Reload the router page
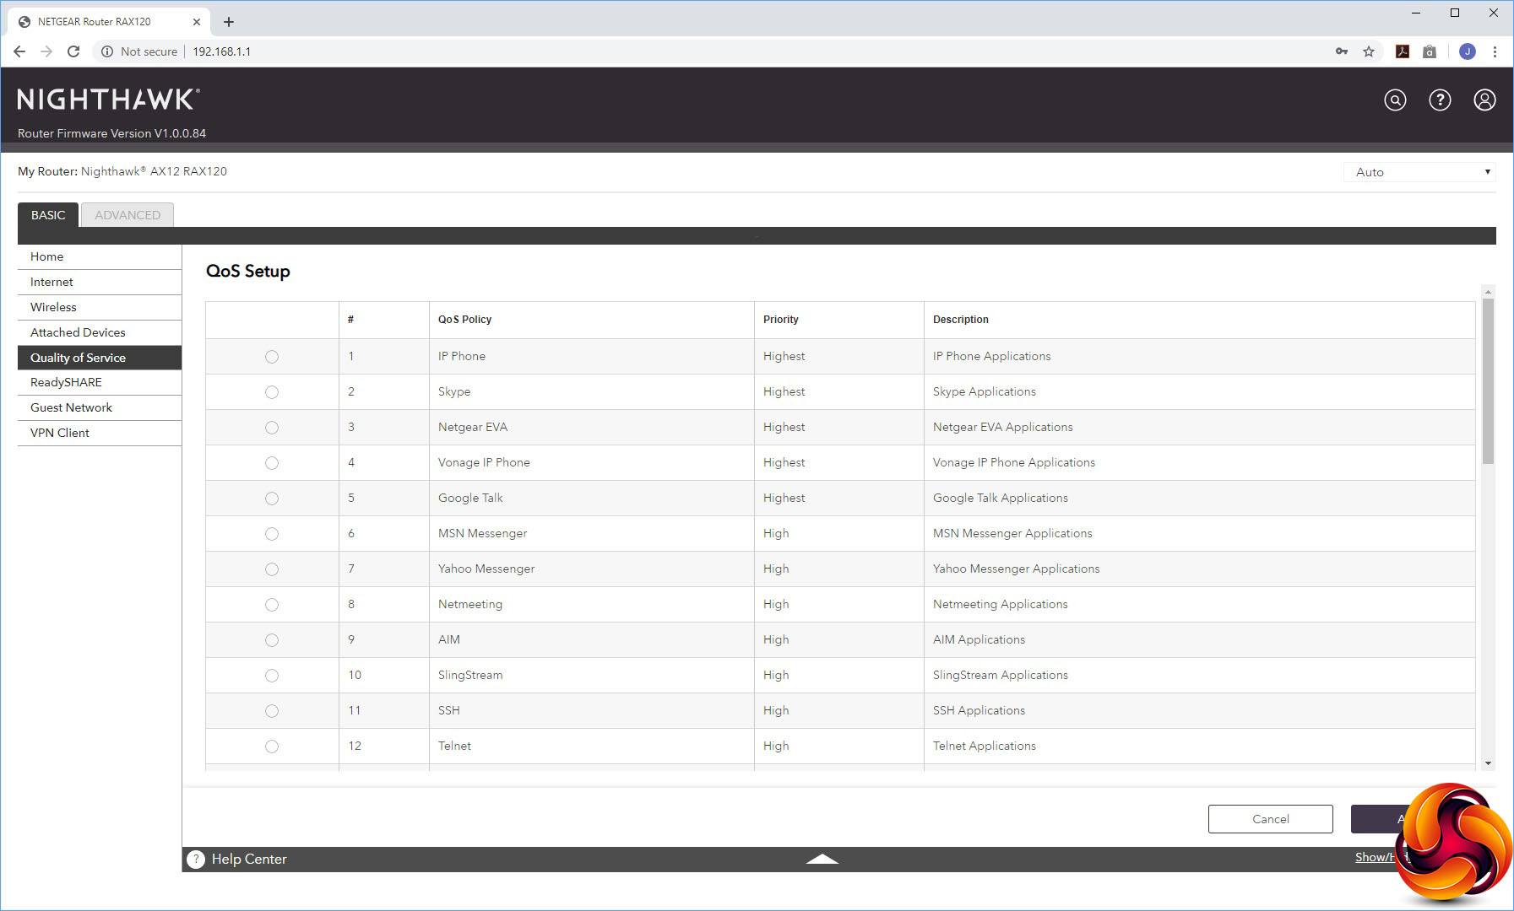 (73, 51)
